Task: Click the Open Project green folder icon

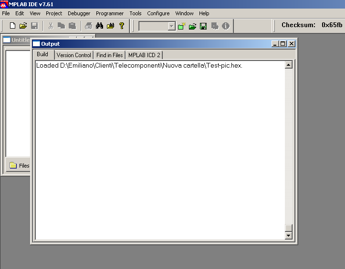Action: 192,26
